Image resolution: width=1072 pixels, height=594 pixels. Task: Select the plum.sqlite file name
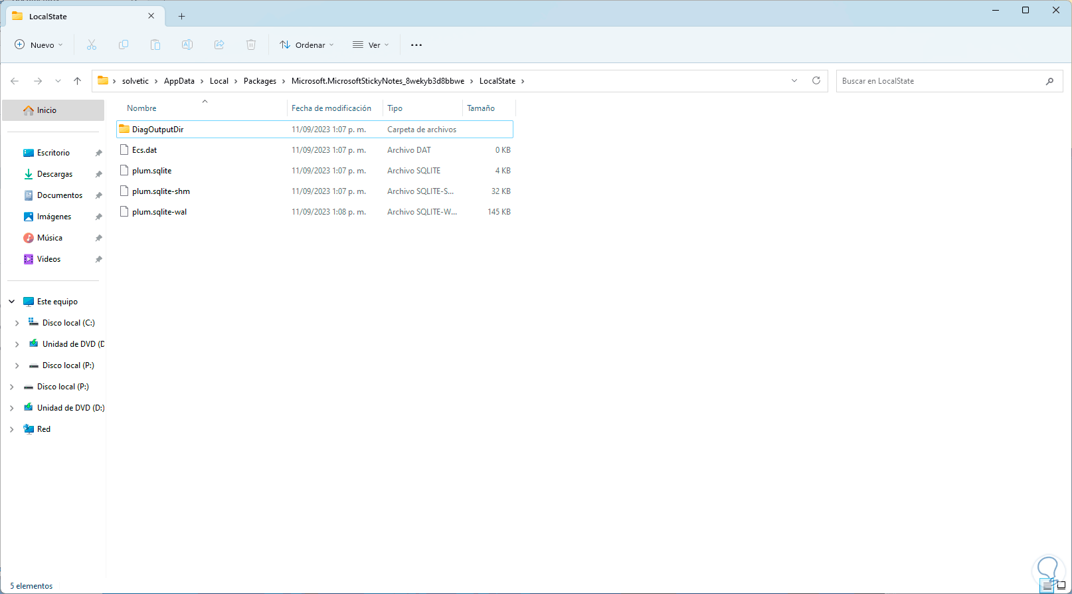click(151, 171)
